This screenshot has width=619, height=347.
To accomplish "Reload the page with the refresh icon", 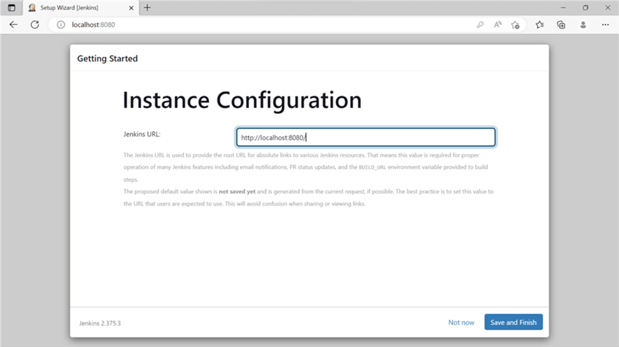I will (x=35, y=25).
